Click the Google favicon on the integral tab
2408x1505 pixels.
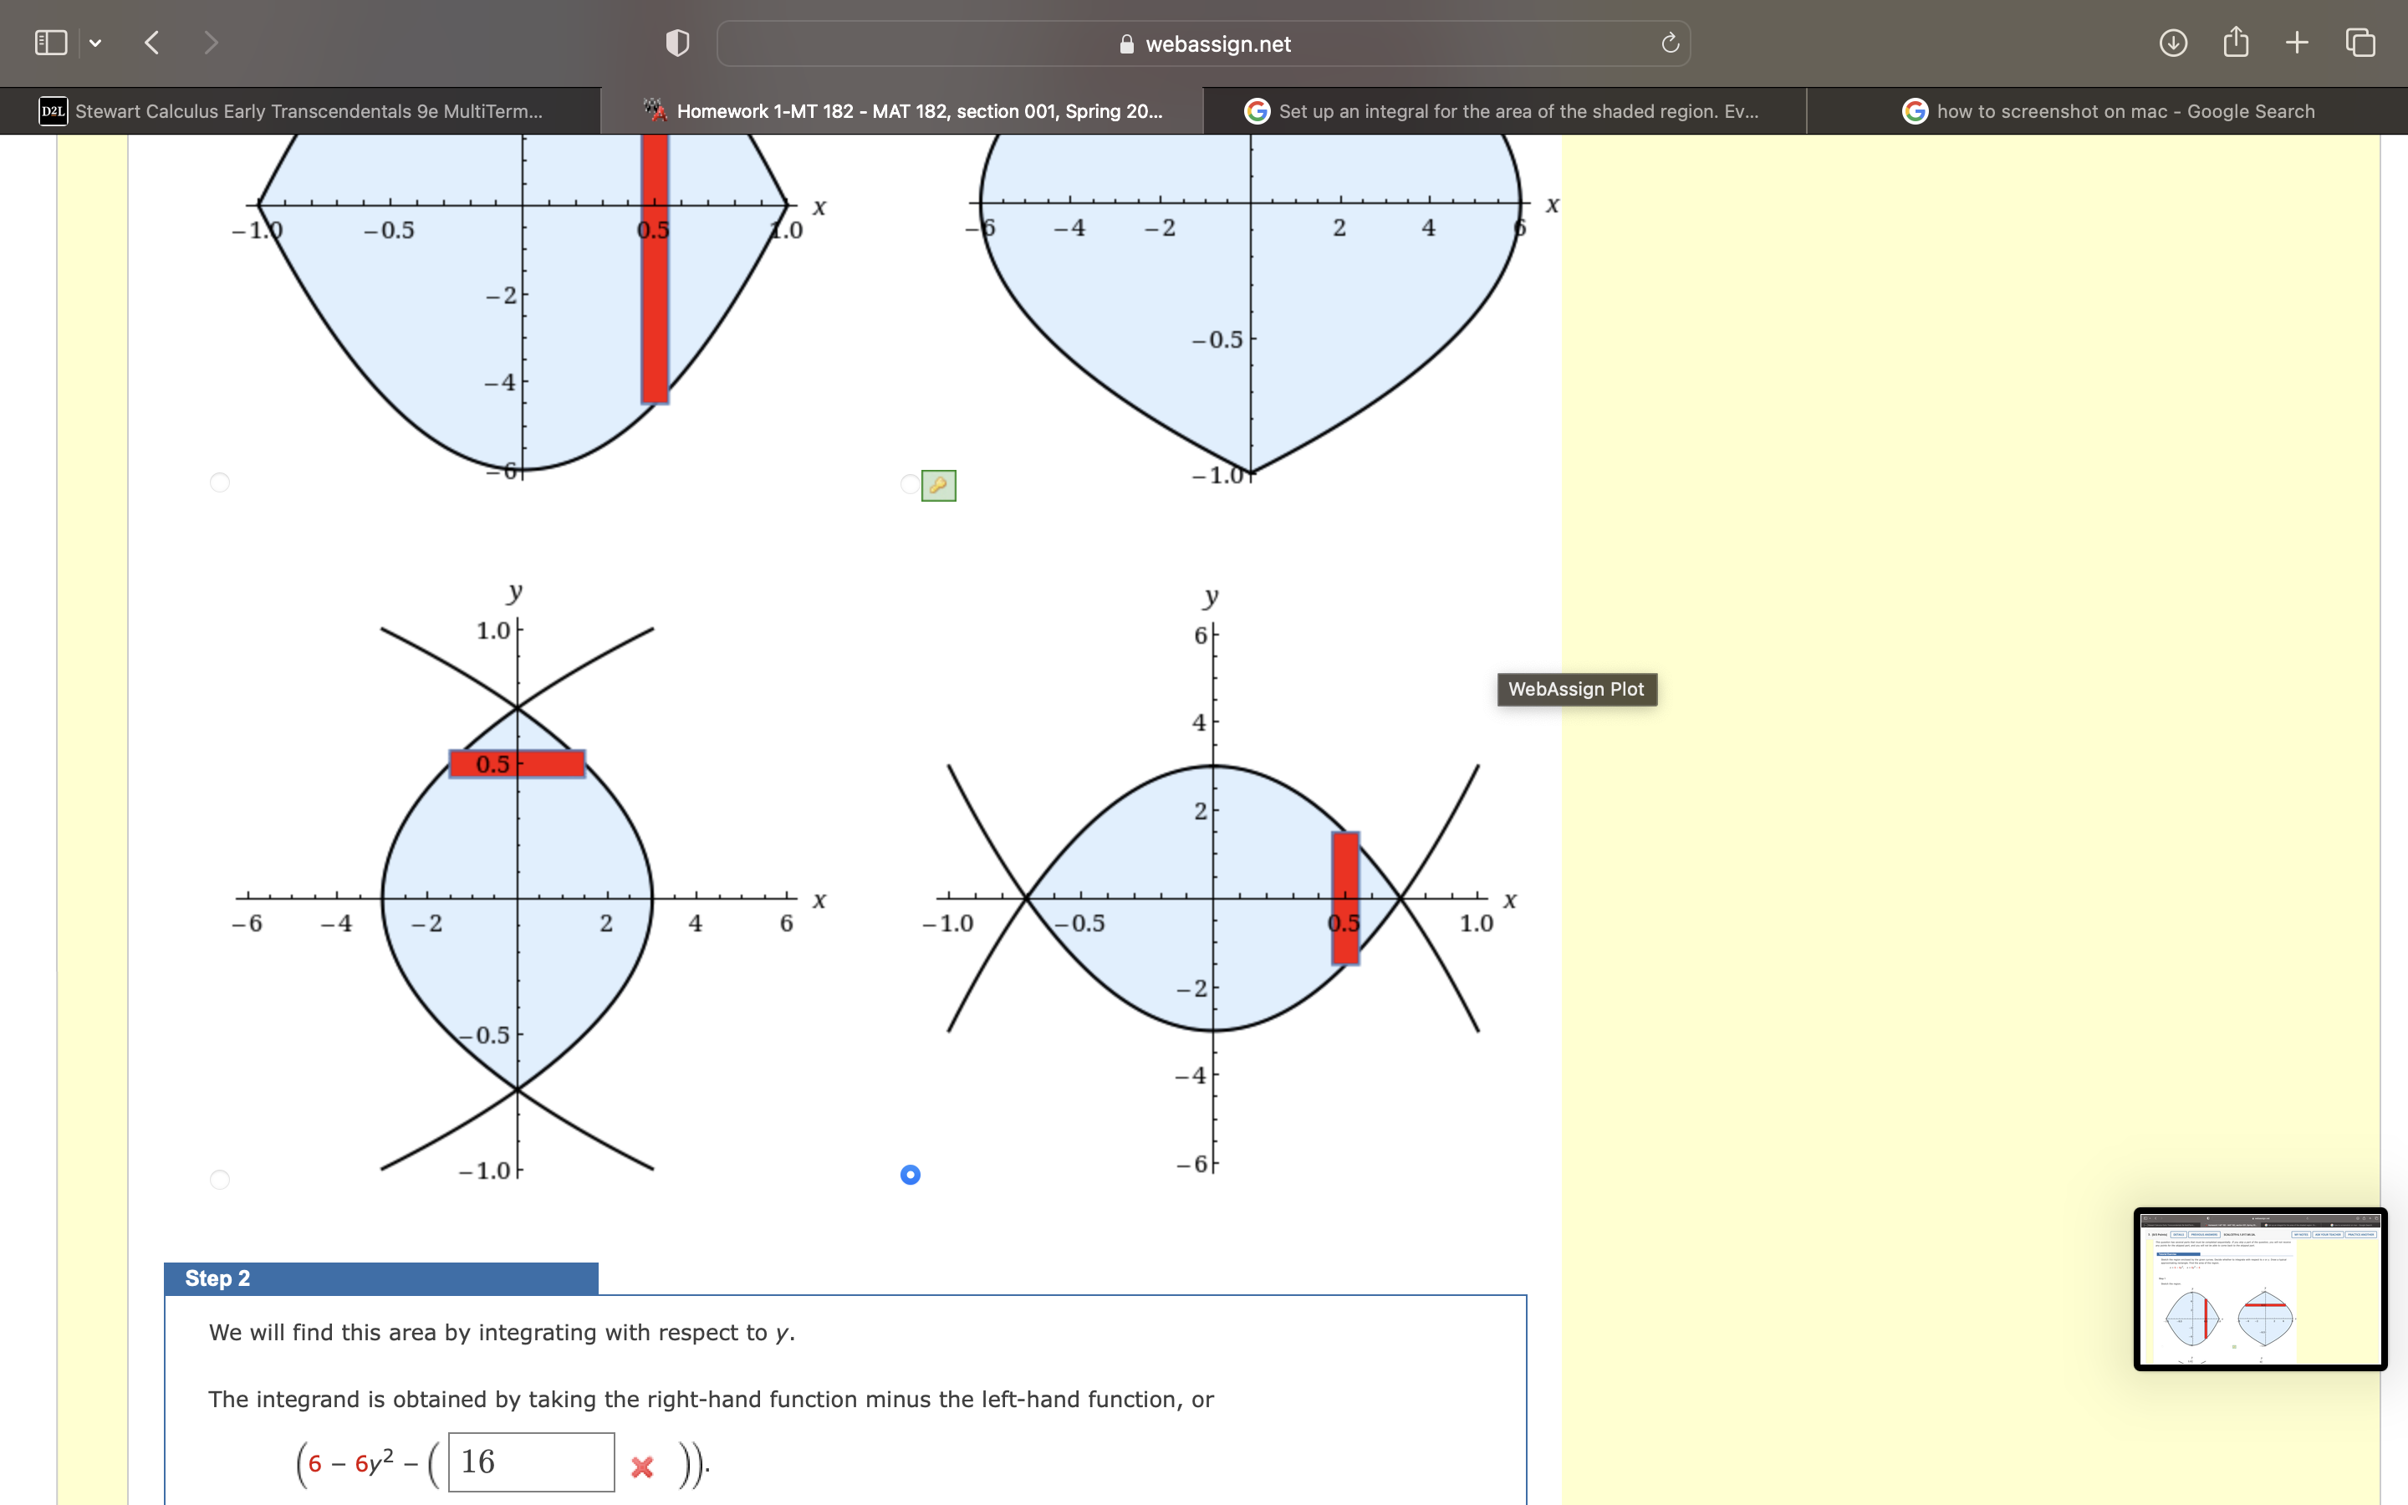[1257, 111]
